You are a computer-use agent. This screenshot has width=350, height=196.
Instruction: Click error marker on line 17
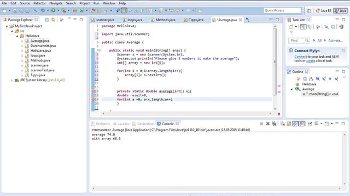click(93, 91)
